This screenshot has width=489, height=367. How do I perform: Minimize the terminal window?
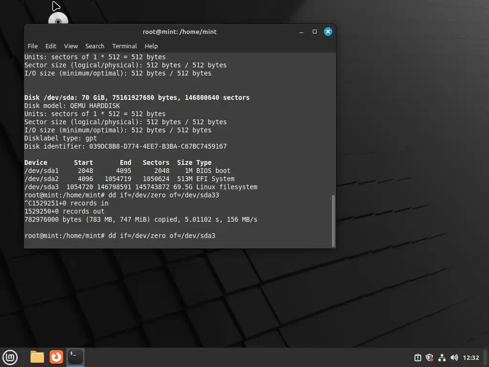(x=301, y=32)
